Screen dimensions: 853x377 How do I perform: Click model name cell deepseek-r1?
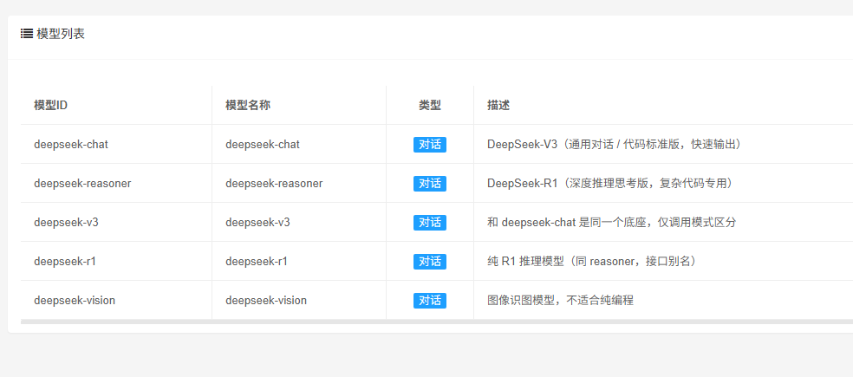[x=257, y=262]
